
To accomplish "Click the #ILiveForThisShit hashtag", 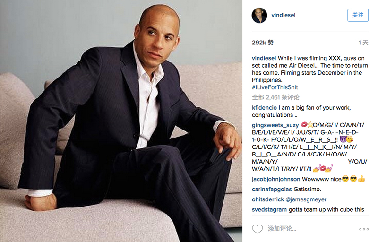I will [x=275, y=87].
